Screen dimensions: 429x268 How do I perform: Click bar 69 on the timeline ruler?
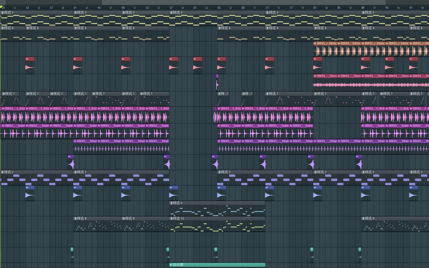tap(243, 8)
